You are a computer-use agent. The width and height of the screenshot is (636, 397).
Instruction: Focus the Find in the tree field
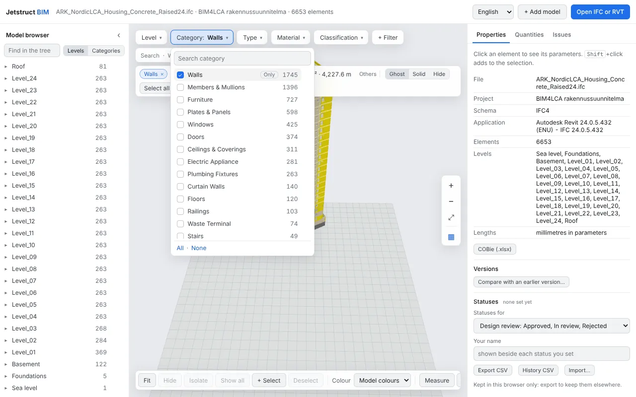tap(32, 51)
